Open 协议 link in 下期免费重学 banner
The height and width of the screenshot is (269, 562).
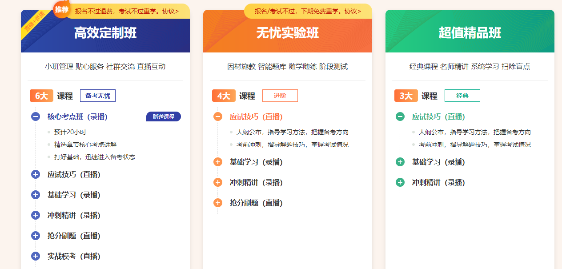pos(353,11)
